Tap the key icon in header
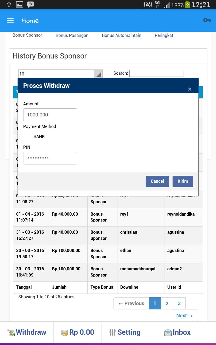 pos(207,20)
